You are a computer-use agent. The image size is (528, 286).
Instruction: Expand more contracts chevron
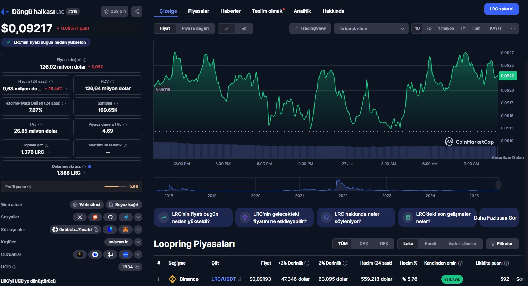pos(138,230)
